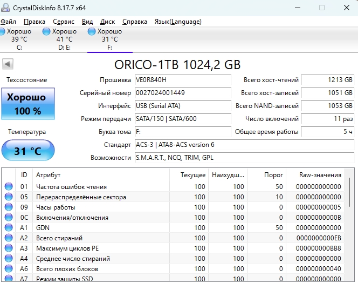Click the CrystalDiskInfo app icon in title bar
Viewport: 358px width, 283px height.
tap(6, 8)
